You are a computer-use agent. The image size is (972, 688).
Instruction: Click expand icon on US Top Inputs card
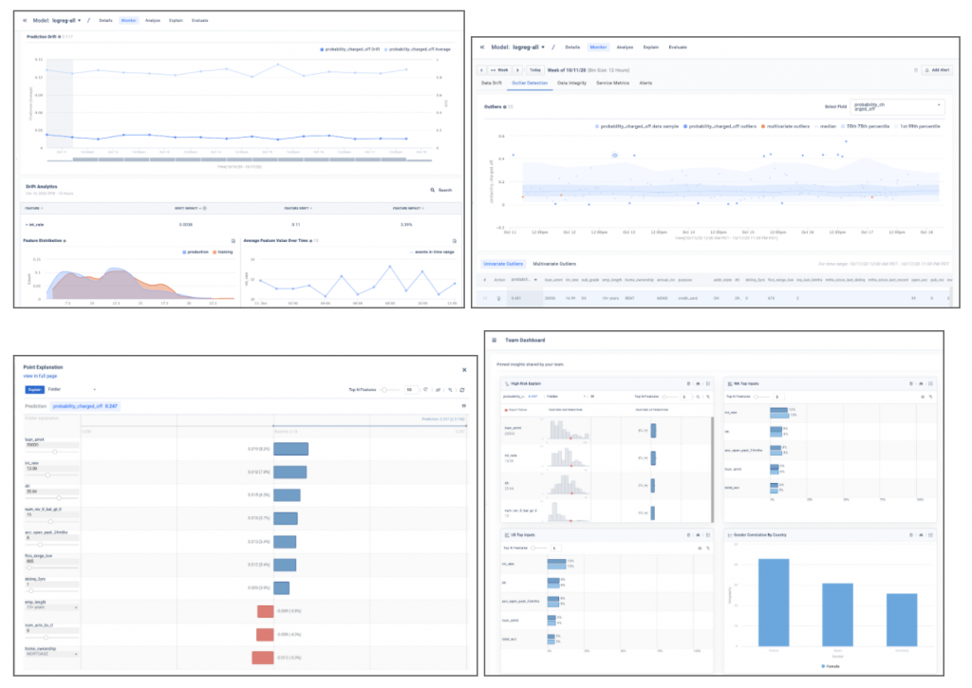click(x=708, y=535)
